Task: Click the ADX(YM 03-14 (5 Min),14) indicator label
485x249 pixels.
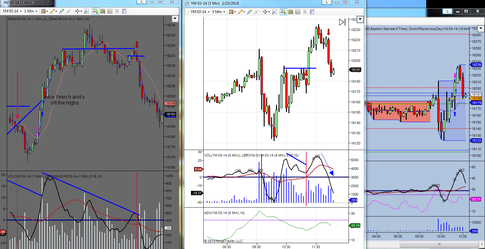Action: point(224,213)
